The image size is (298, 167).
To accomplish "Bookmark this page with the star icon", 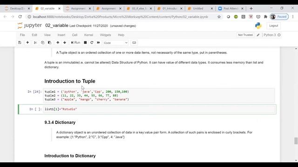I will [x=219, y=17].
